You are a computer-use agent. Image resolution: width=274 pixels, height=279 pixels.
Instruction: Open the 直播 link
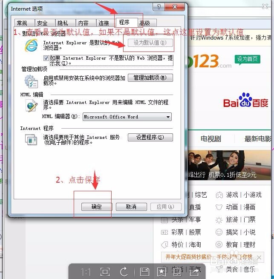(195, 207)
